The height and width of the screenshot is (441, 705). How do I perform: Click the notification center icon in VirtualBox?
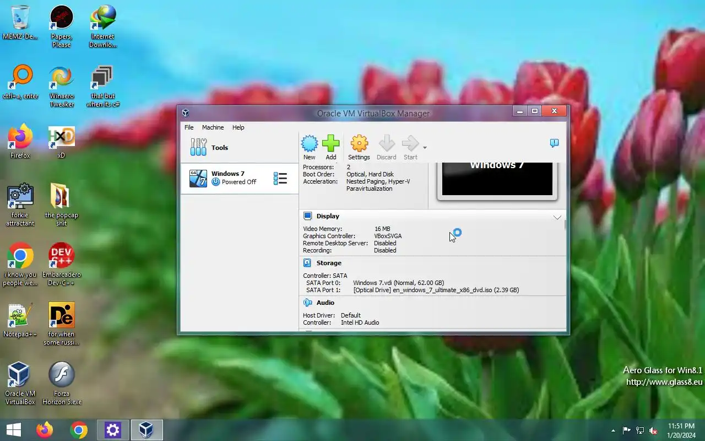[x=555, y=143]
